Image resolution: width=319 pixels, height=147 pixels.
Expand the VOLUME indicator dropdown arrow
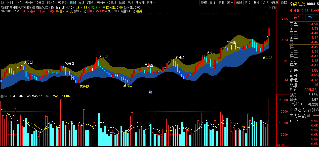point(2,96)
